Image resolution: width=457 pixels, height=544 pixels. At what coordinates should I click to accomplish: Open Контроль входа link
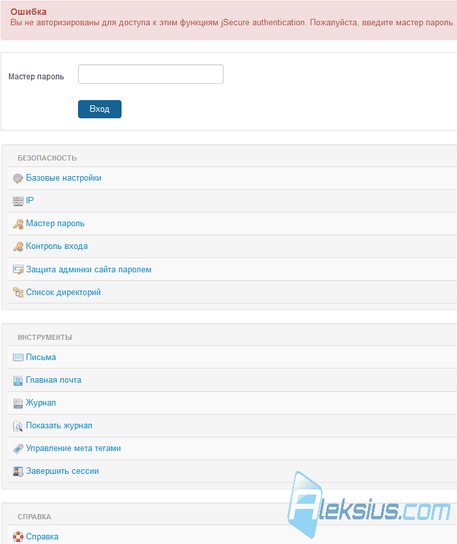click(x=57, y=246)
